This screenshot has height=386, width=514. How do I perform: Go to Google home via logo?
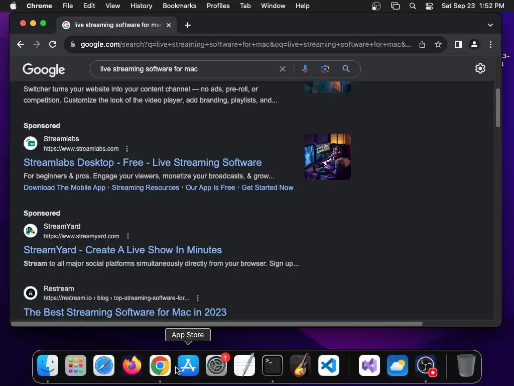44,69
